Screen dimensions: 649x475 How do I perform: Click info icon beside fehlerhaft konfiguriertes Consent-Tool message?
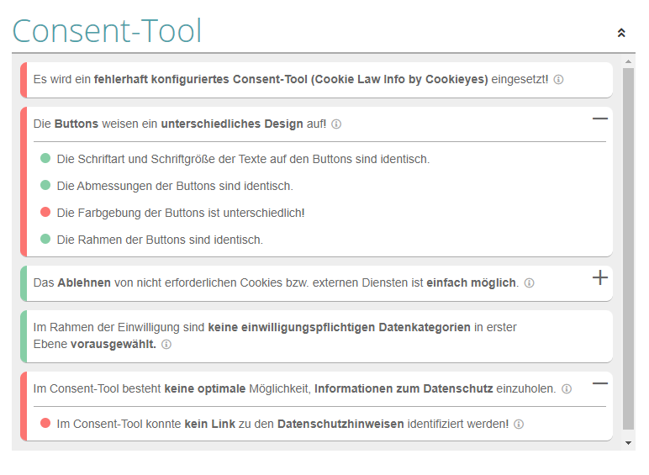558,80
